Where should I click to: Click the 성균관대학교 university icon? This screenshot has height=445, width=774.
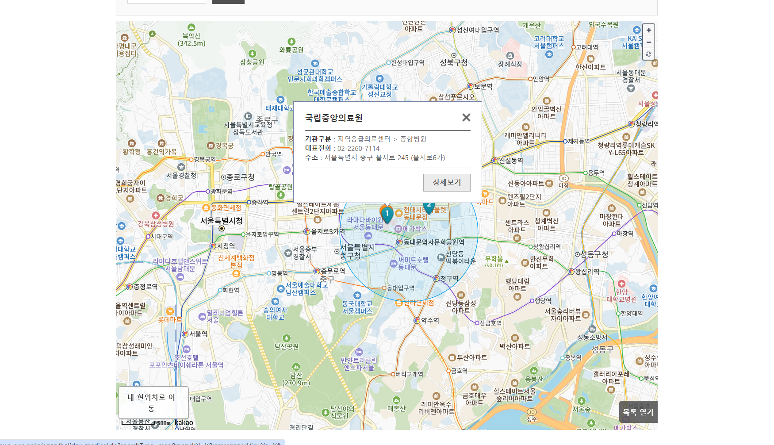(315, 64)
